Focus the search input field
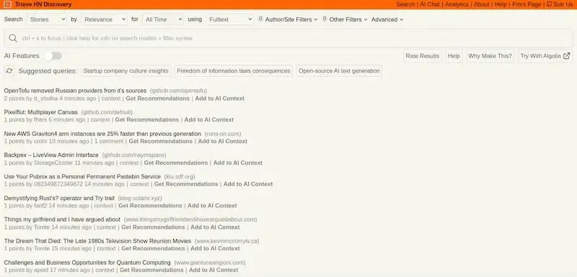 click(288, 38)
